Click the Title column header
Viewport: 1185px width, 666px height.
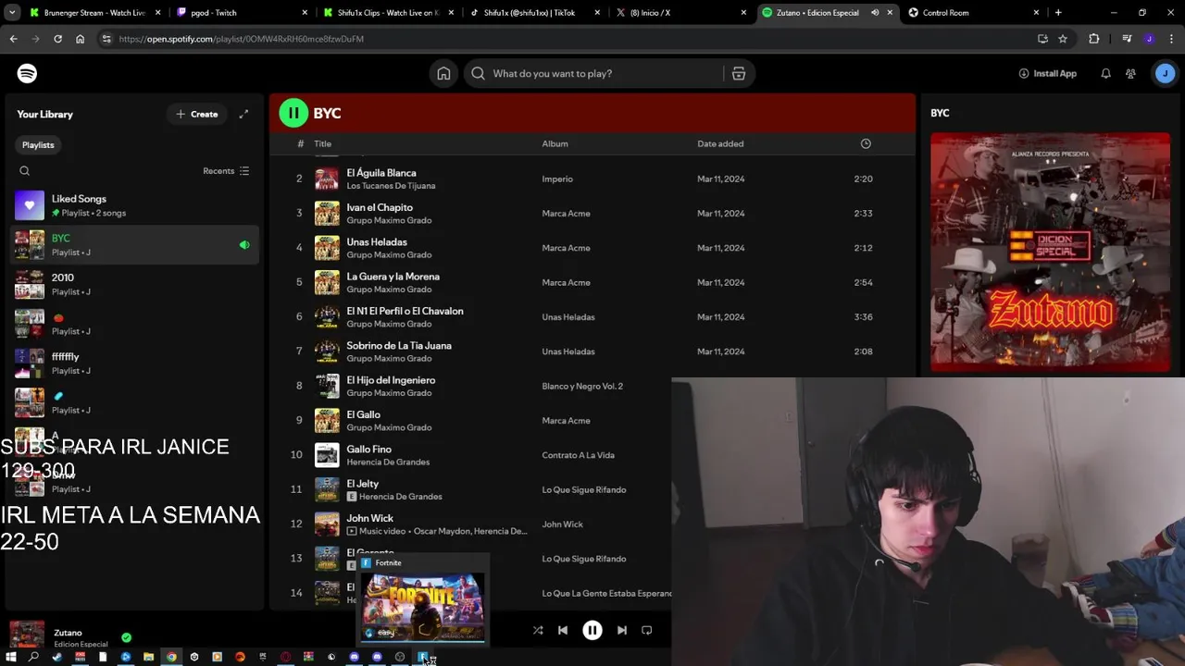click(322, 143)
